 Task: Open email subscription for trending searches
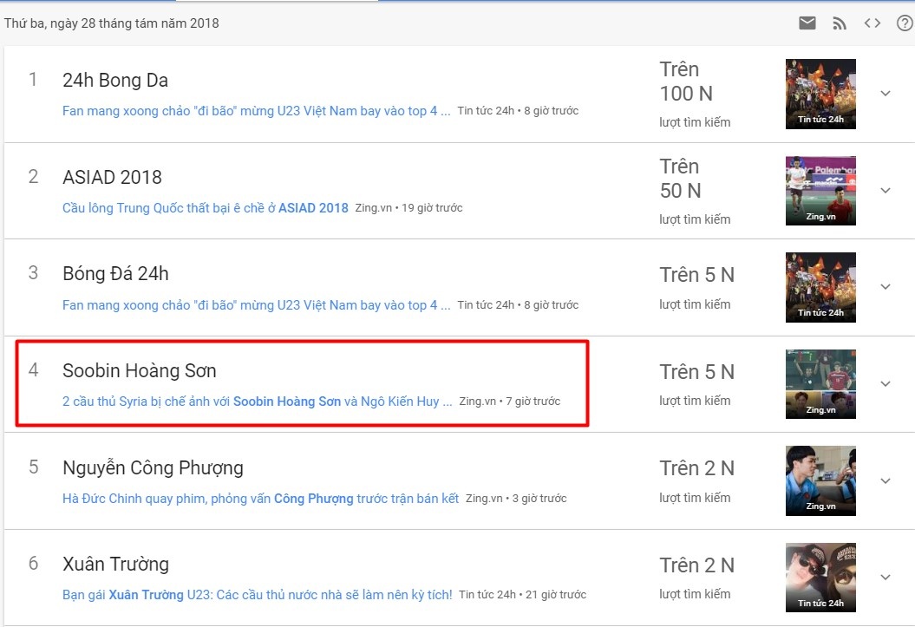pos(807,23)
